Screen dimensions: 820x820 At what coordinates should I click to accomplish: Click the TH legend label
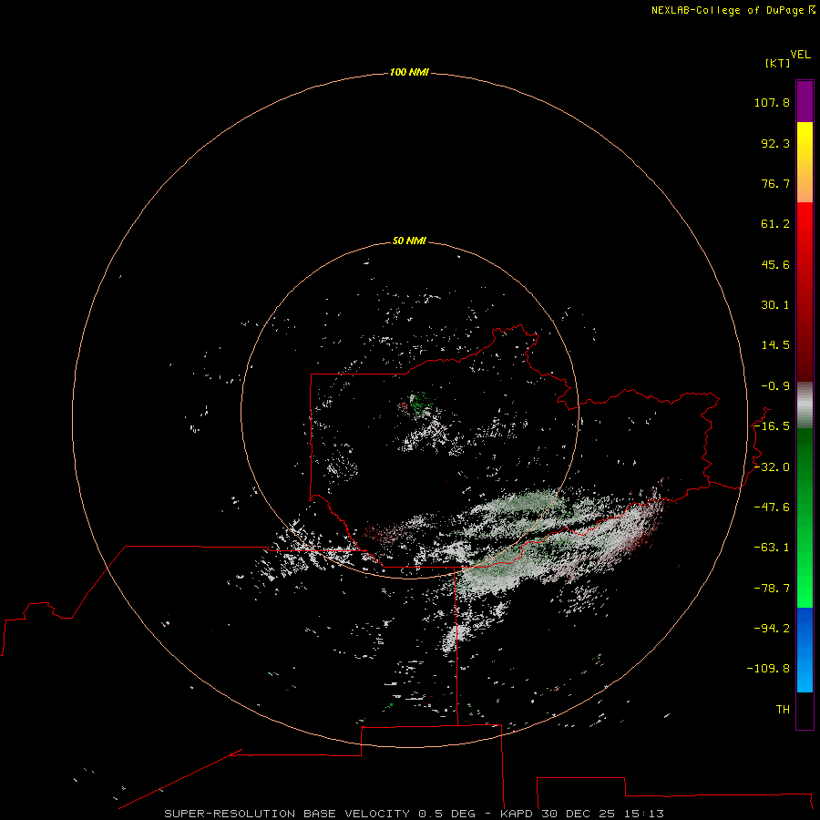783,710
